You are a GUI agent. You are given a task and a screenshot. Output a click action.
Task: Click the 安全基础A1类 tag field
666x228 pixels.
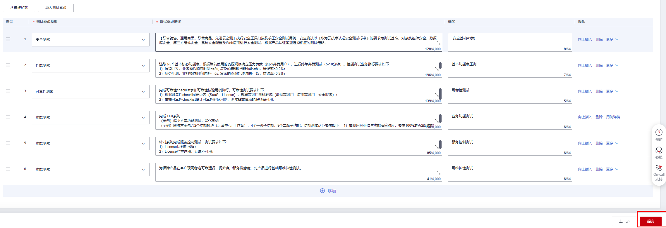510,42
